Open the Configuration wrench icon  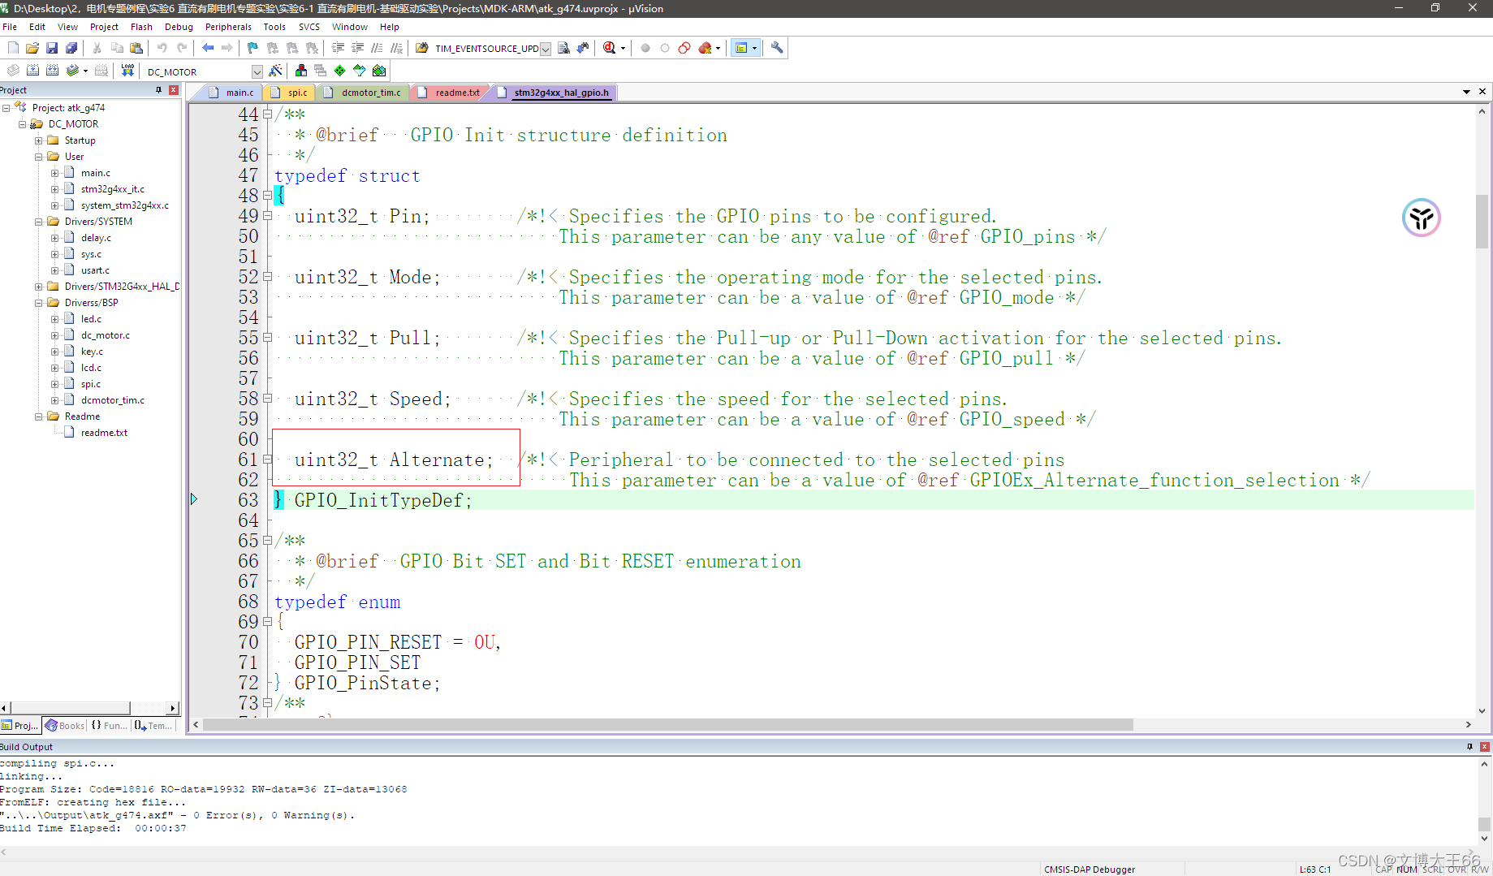tap(777, 48)
